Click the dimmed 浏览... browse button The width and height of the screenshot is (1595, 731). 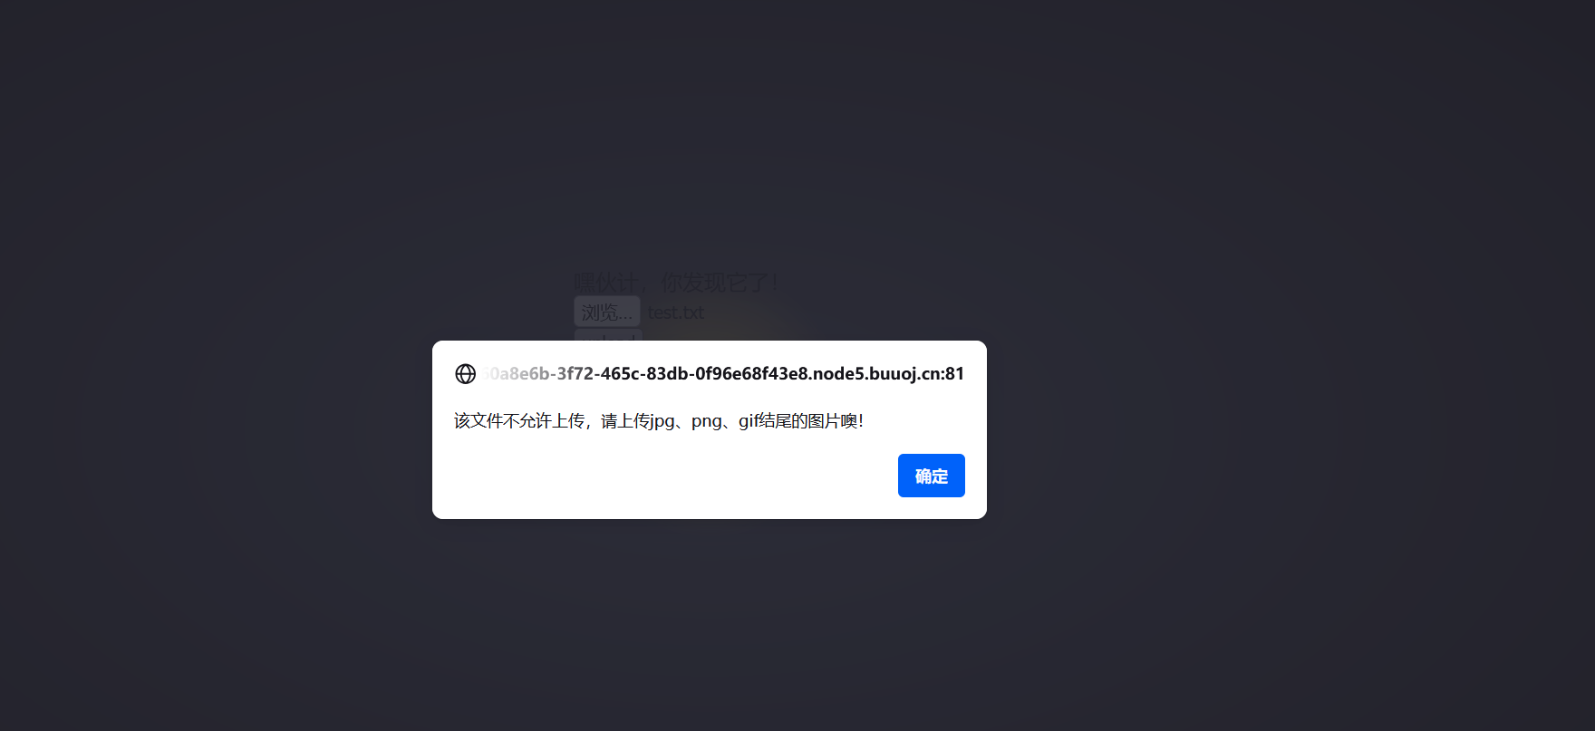[x=606, y=312]
